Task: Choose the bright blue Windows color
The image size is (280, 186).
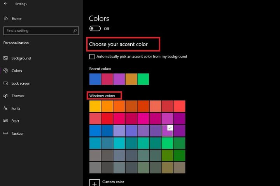Action: click(x=95, y=131)
